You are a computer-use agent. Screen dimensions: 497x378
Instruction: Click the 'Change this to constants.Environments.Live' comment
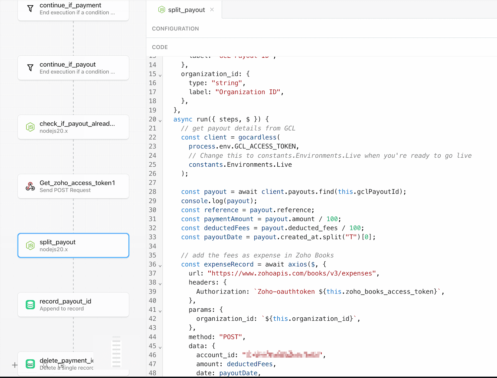pos(330,156)
